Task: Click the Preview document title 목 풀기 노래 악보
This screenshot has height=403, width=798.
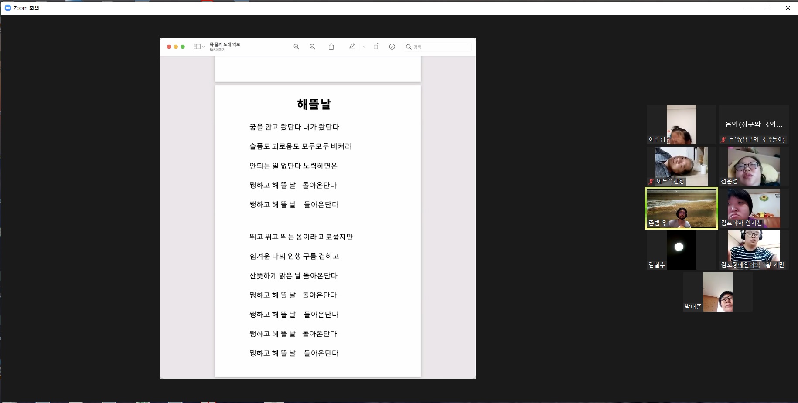Action: click(x=225, y=44)
